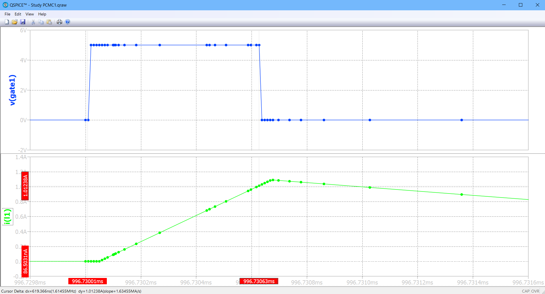Minimize the QSPICE window
The width and height of the screenshot is (545, 294).
coord(504,5)
